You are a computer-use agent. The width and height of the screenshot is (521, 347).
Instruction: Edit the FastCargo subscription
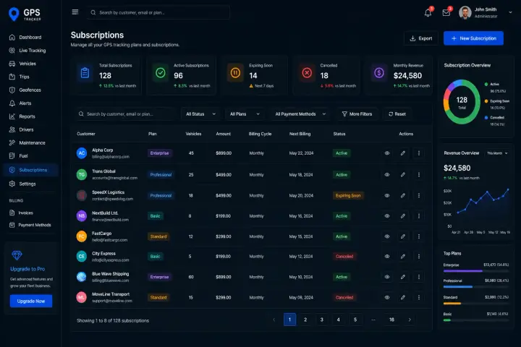click(x=403, y=236)
